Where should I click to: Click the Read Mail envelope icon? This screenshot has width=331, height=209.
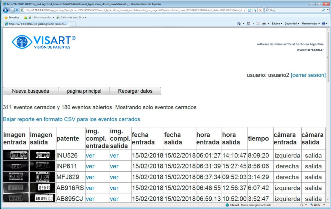coord(258,24)
